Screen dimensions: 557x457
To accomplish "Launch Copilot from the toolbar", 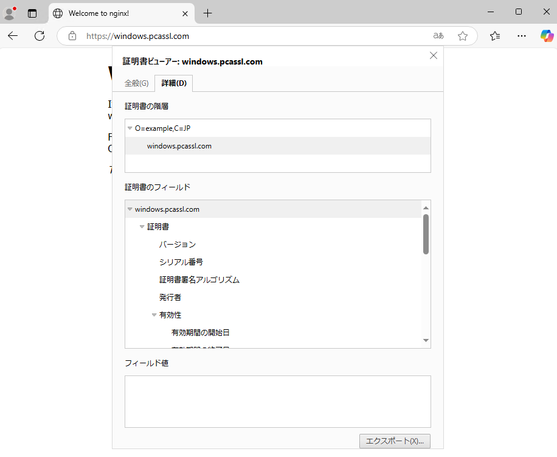I will (x=547, y=35).
